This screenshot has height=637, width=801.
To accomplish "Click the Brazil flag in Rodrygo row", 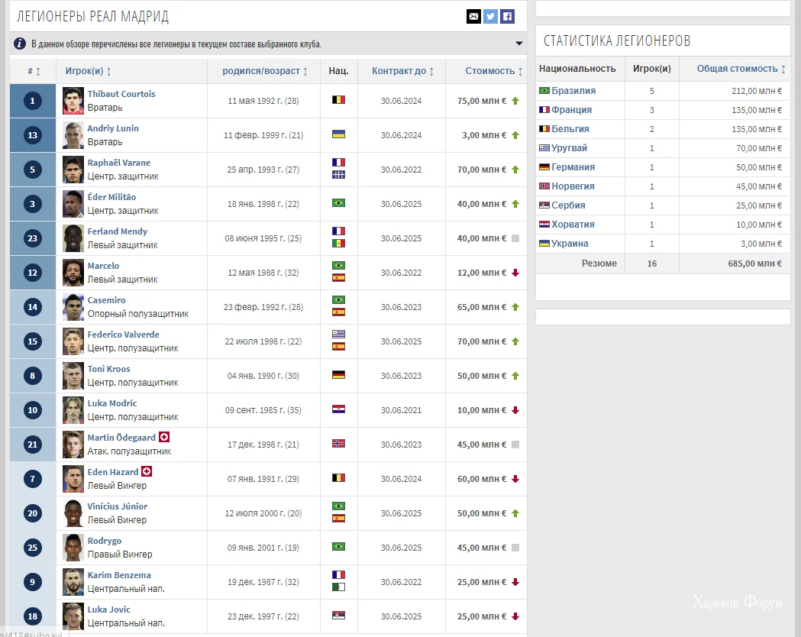I will coord(338,547).
